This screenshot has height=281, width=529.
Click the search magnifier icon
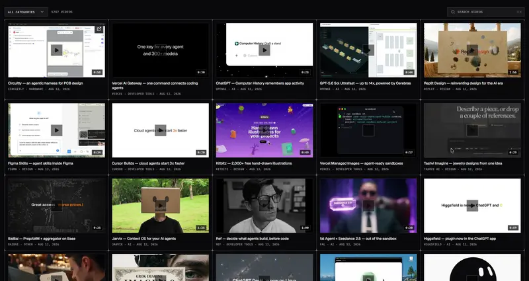tap(453, 12)
